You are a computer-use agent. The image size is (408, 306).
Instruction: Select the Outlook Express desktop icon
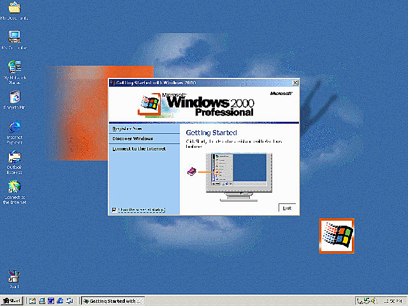click(14, 163)
